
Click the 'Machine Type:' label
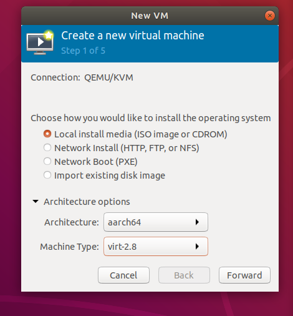tap(69, 247)
